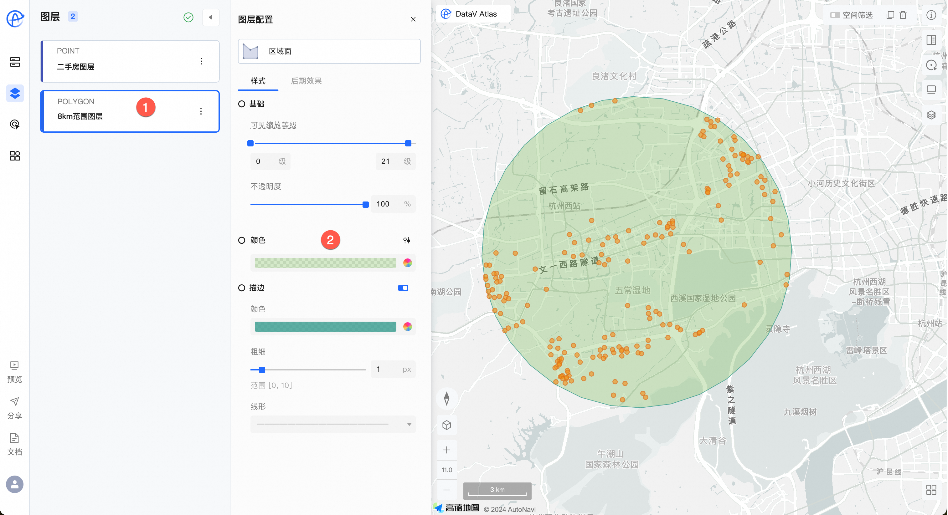Click the maximum zoom level slider handle
Viewport: 948px width, 515px height.
tap(408, 144)
